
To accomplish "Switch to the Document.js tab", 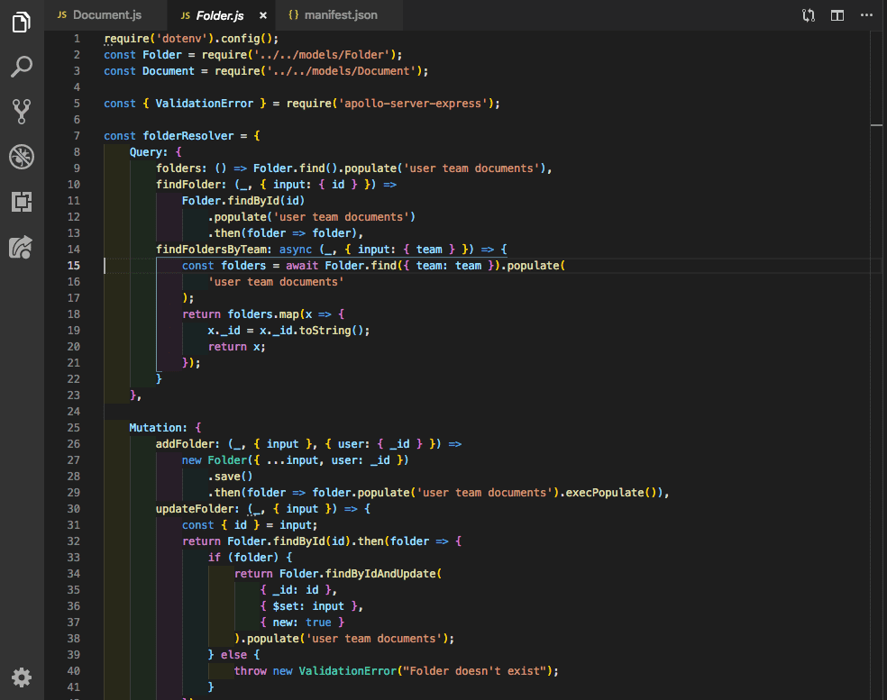I will tap(98, 15).
